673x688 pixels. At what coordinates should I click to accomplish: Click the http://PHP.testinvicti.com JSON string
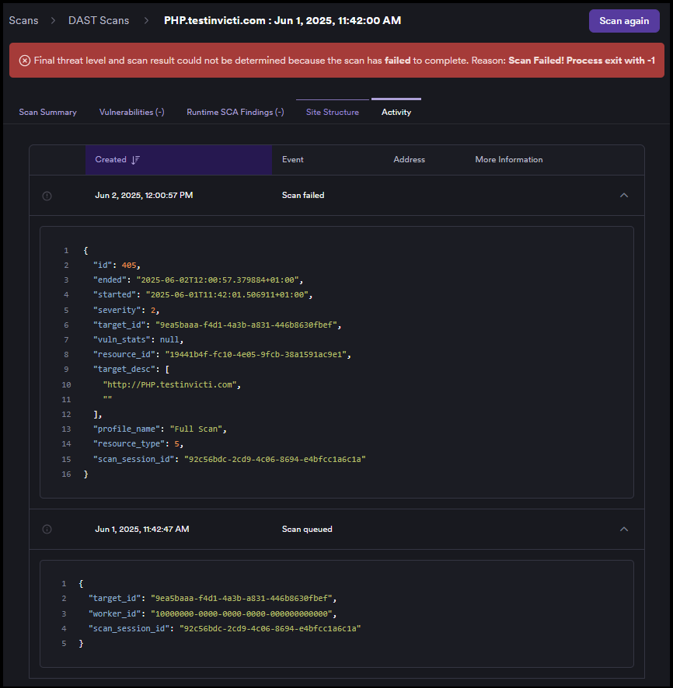170,385
